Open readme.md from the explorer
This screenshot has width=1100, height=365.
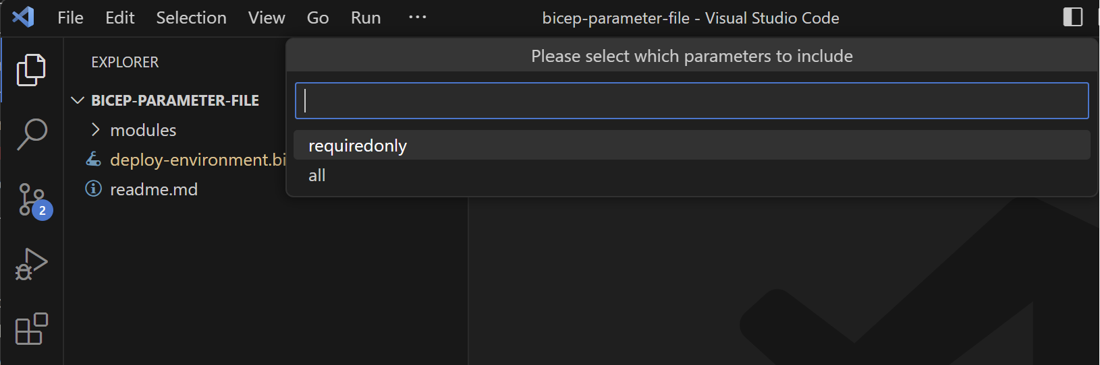pyautogui.click(x=154, y=189)
